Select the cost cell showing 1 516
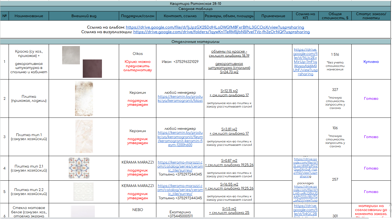Viewport: 392px width, 219px height. [335, 55]
